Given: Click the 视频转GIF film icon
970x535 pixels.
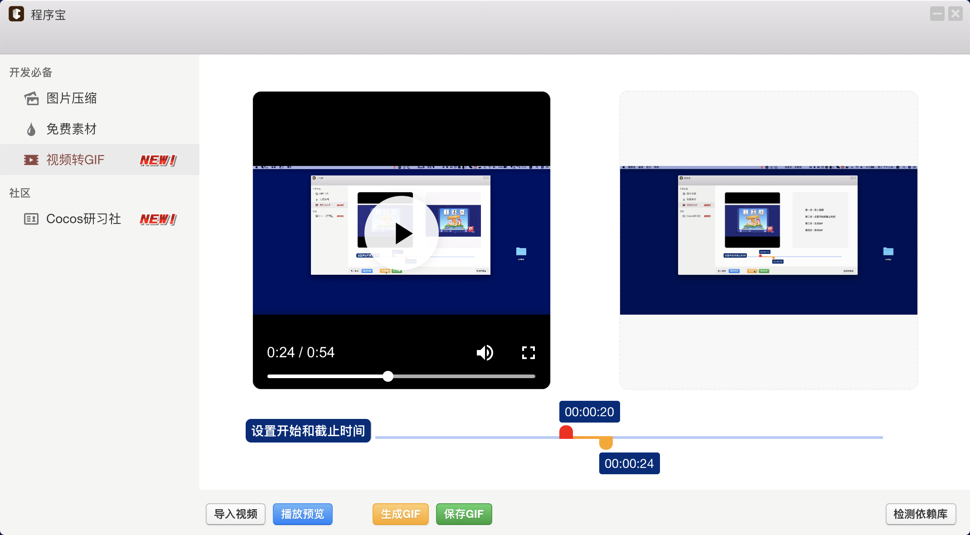Looking at the screenshot, I should 31,160.
